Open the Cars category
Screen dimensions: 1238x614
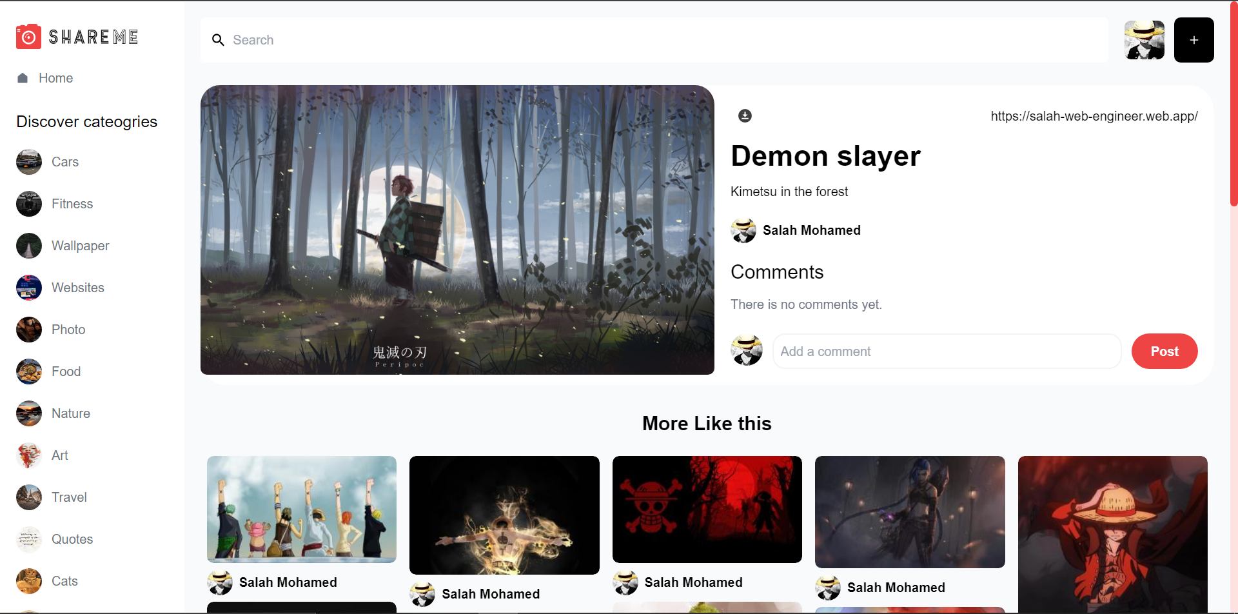pyautogui.click(x=65, y=162)
